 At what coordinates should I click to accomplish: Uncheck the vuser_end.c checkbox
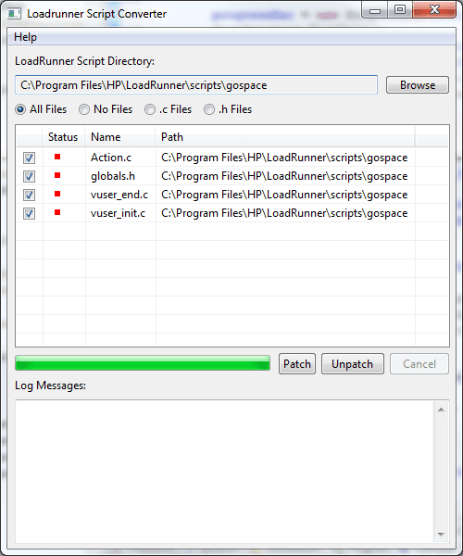(x=29, y=195)
